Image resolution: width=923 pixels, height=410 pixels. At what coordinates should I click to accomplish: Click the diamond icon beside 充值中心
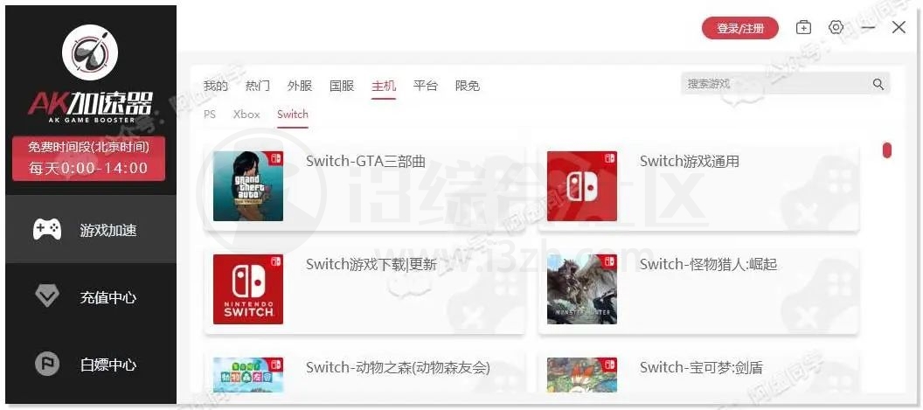47,297
